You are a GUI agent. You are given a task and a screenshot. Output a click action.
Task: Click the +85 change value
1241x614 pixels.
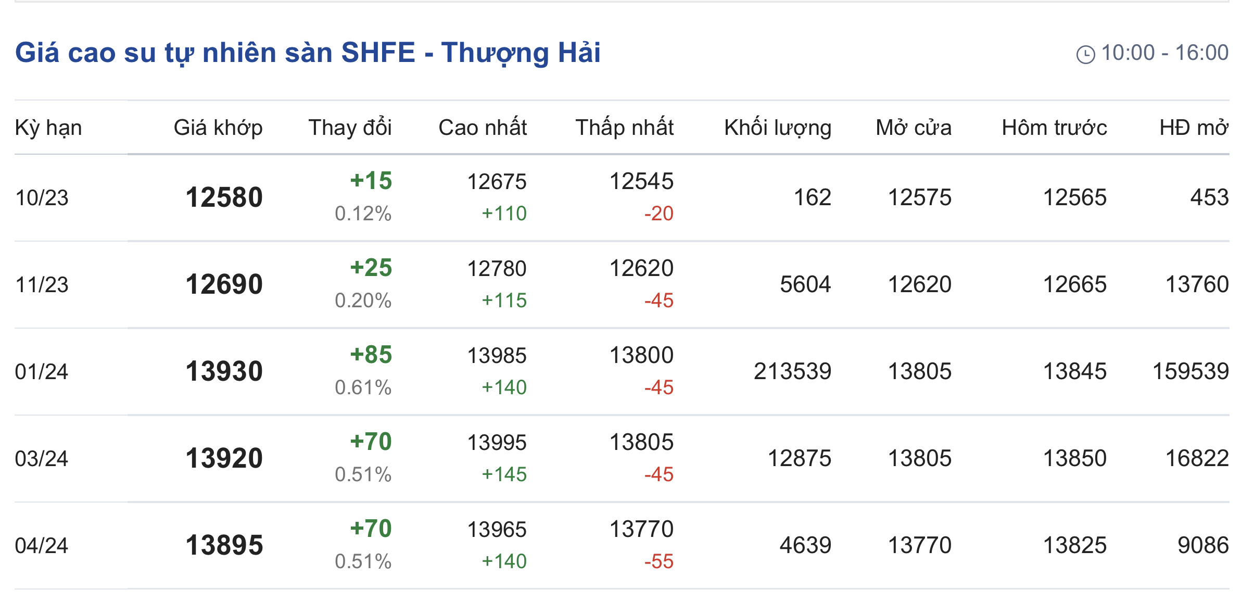(371, 355)
